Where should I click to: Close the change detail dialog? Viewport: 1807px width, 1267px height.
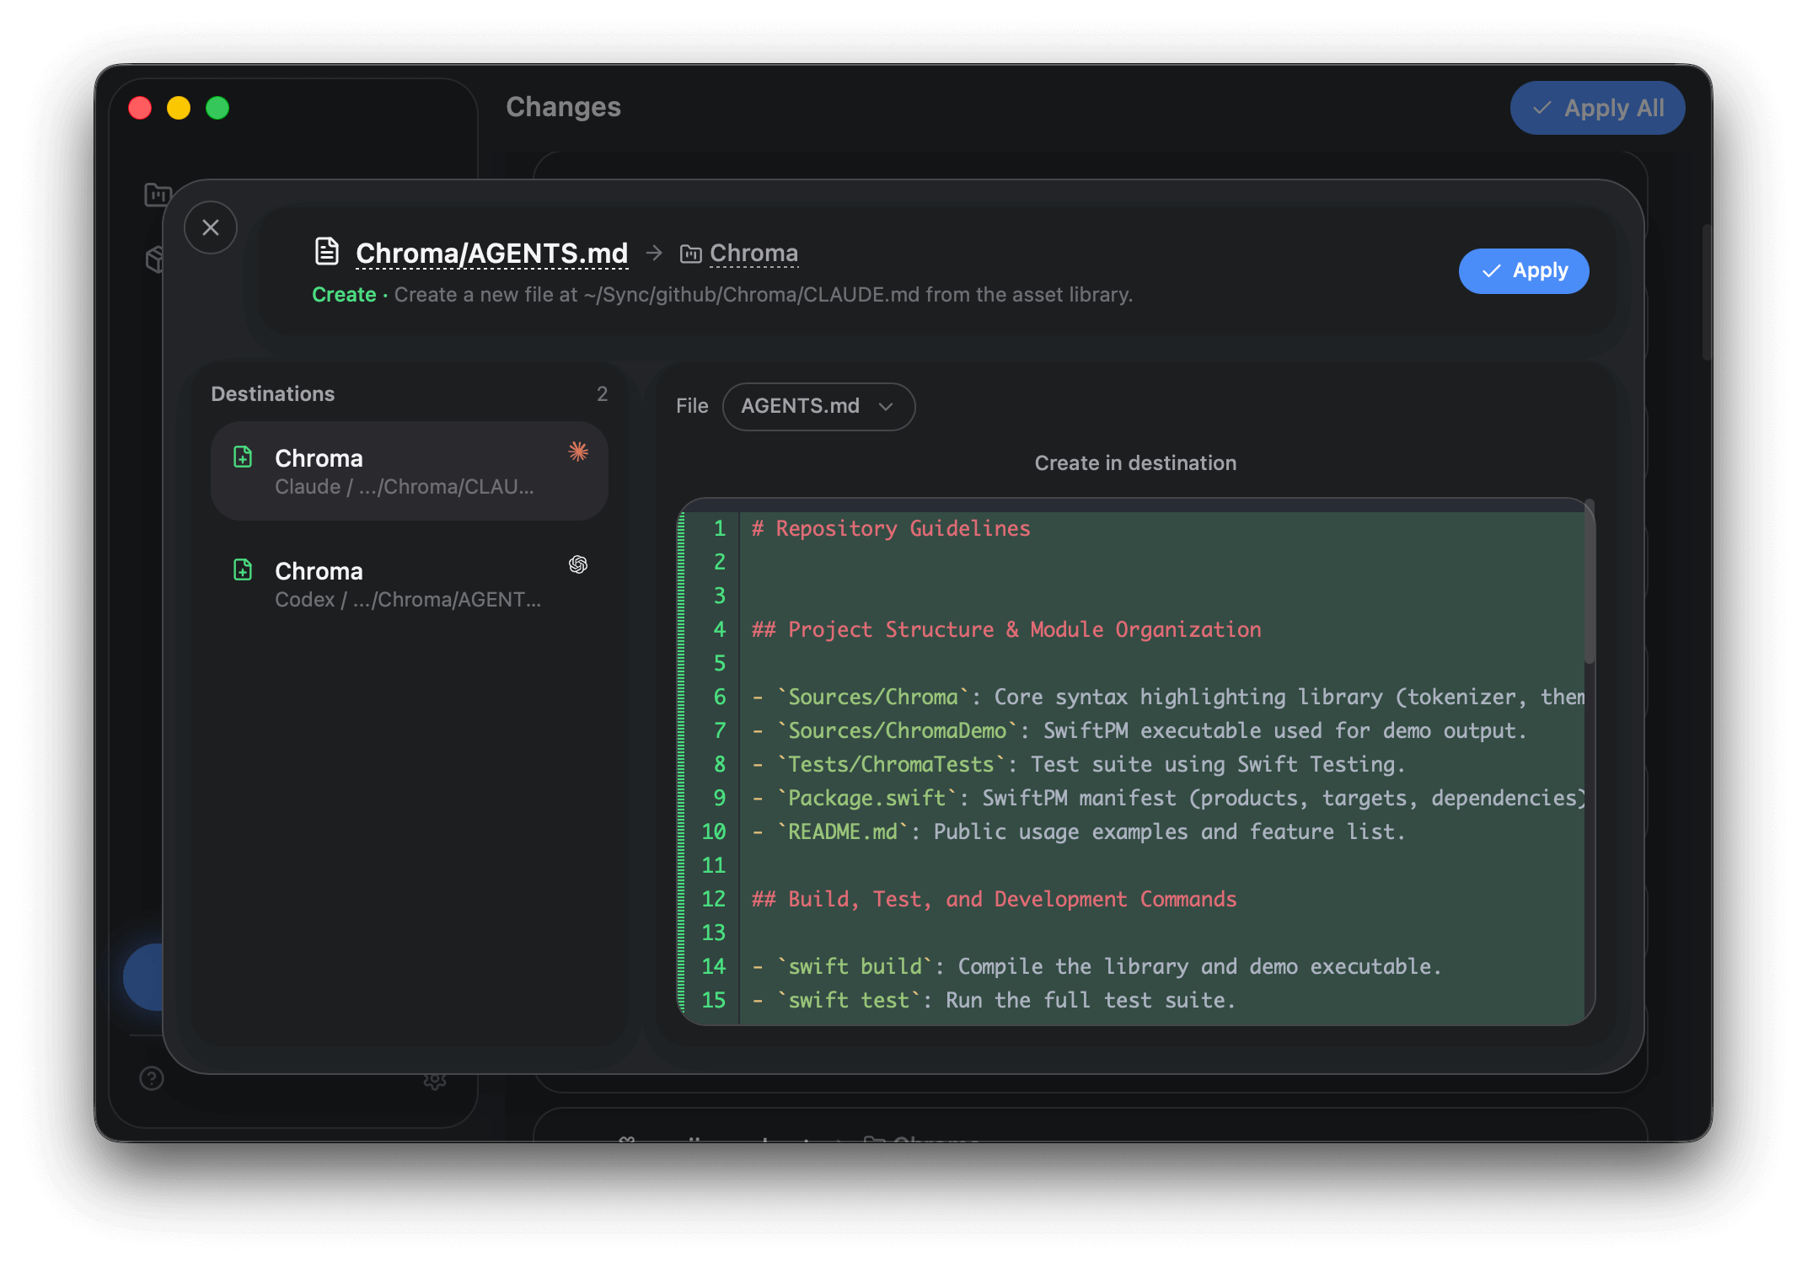coord(211,227)
